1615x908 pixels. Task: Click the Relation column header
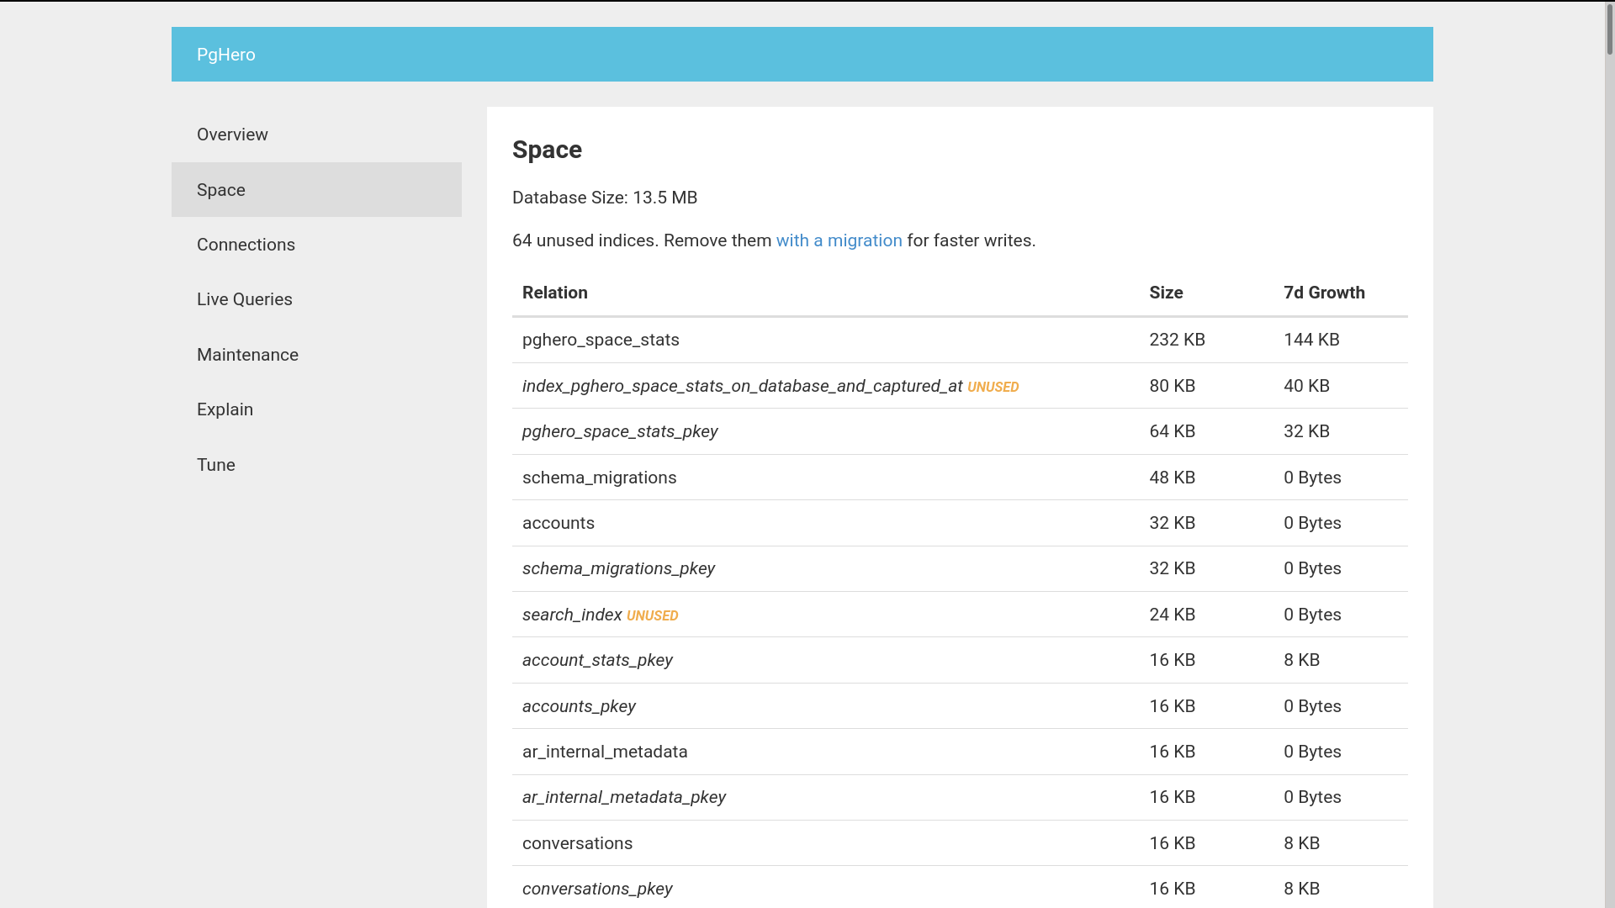click(x=554, y=293)
